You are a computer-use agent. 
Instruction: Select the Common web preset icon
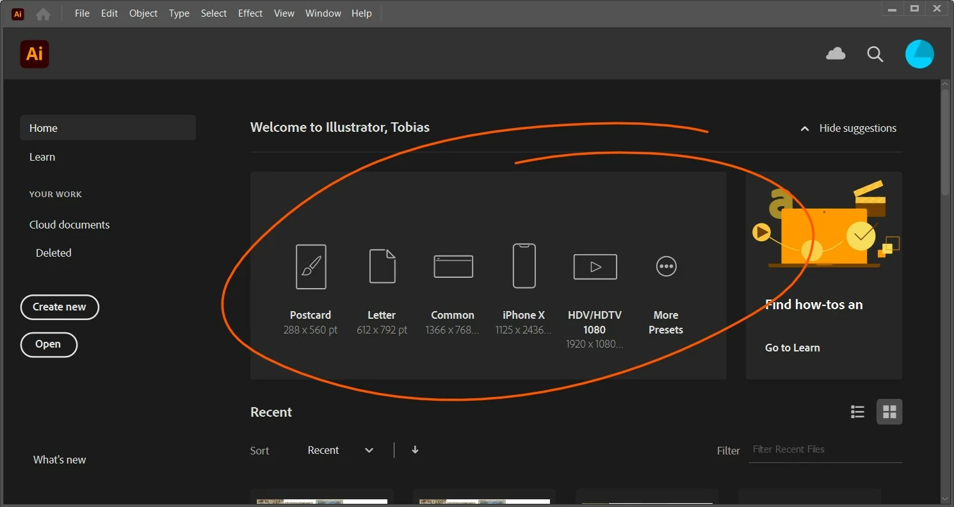[x=453, y=266]
